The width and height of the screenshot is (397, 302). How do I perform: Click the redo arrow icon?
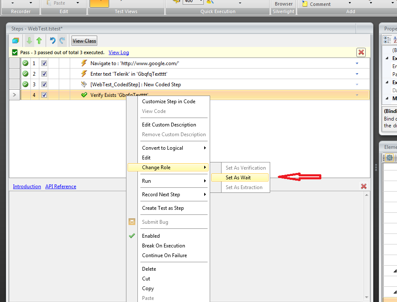coord(62,41)
